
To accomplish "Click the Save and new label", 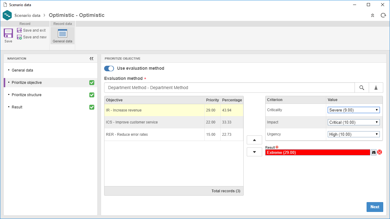I will click(x=35, y=37).
